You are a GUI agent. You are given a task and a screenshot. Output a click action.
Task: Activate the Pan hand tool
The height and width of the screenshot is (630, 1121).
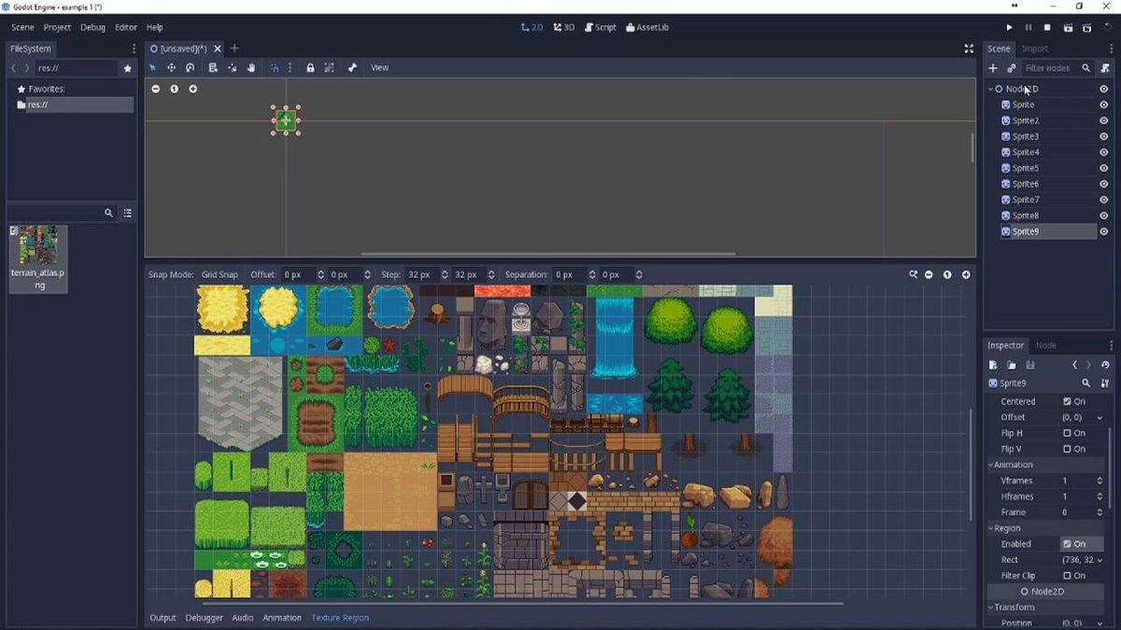pos(251,68)
